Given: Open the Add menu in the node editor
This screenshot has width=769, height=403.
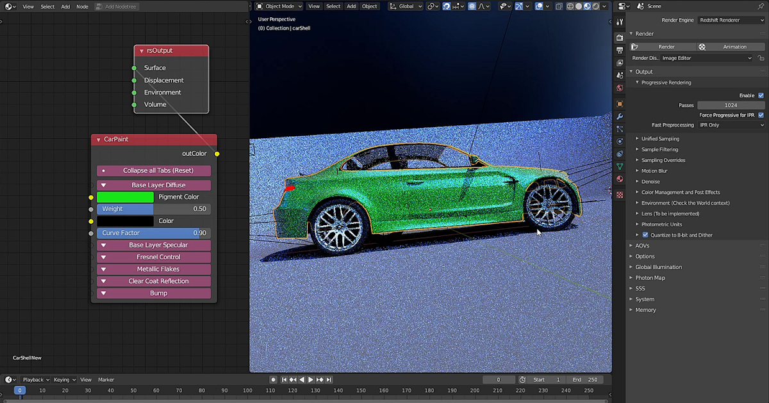Looking at the screenshot, I should (x=66, y=6).
